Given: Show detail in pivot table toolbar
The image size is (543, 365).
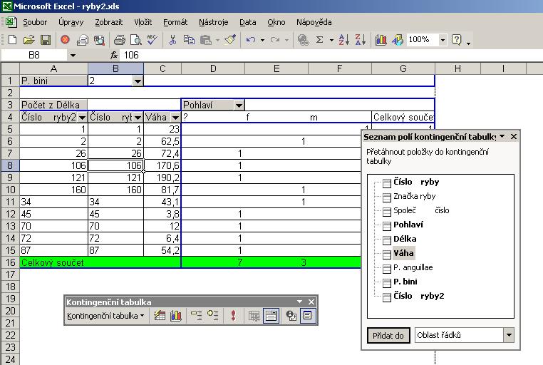Looking at the screenshot, I should pos(212,316).
